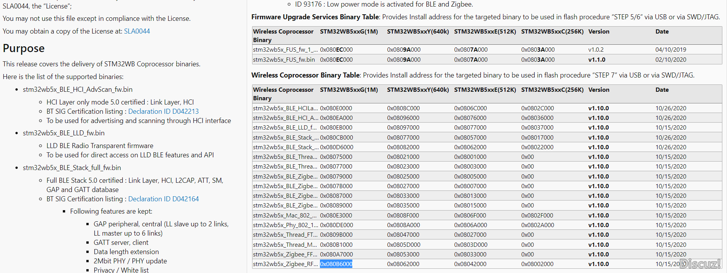The width and height of the screenshot is (727, 273).
Task: Click the address 0x080A7000
Action: click(337, 254)
